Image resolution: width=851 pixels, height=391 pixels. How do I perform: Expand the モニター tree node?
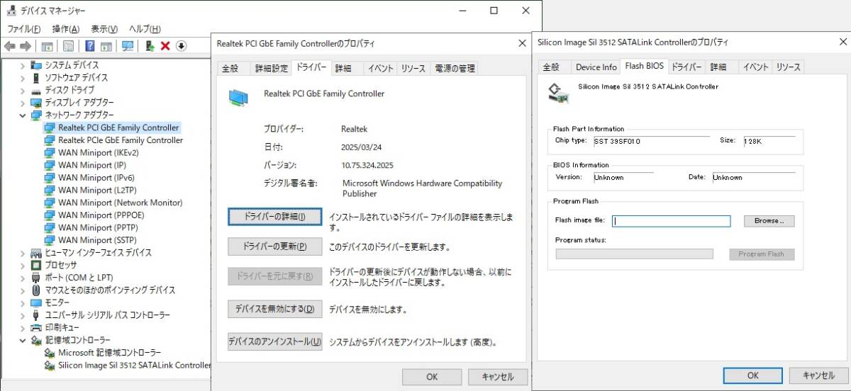[x=23, y=302]
